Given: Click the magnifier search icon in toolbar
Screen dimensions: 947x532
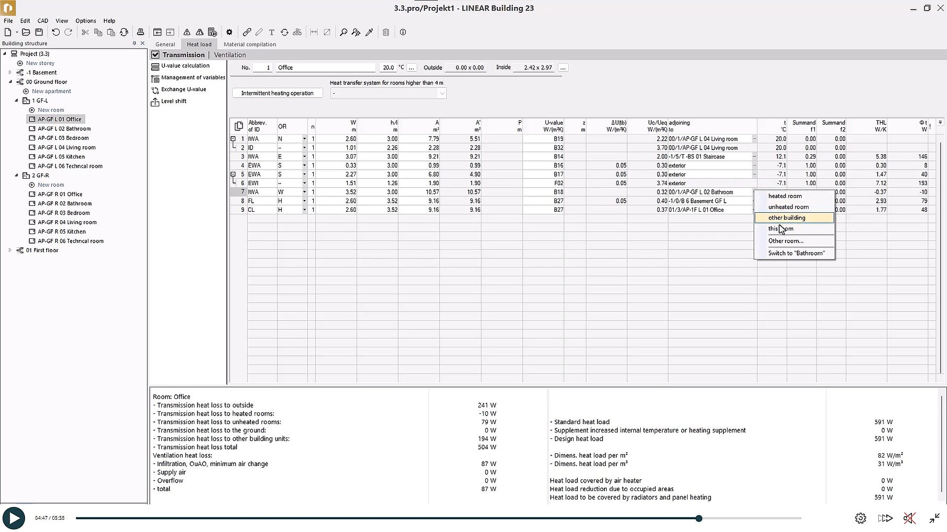Looking at the screenshot, I should click(344, 32).
